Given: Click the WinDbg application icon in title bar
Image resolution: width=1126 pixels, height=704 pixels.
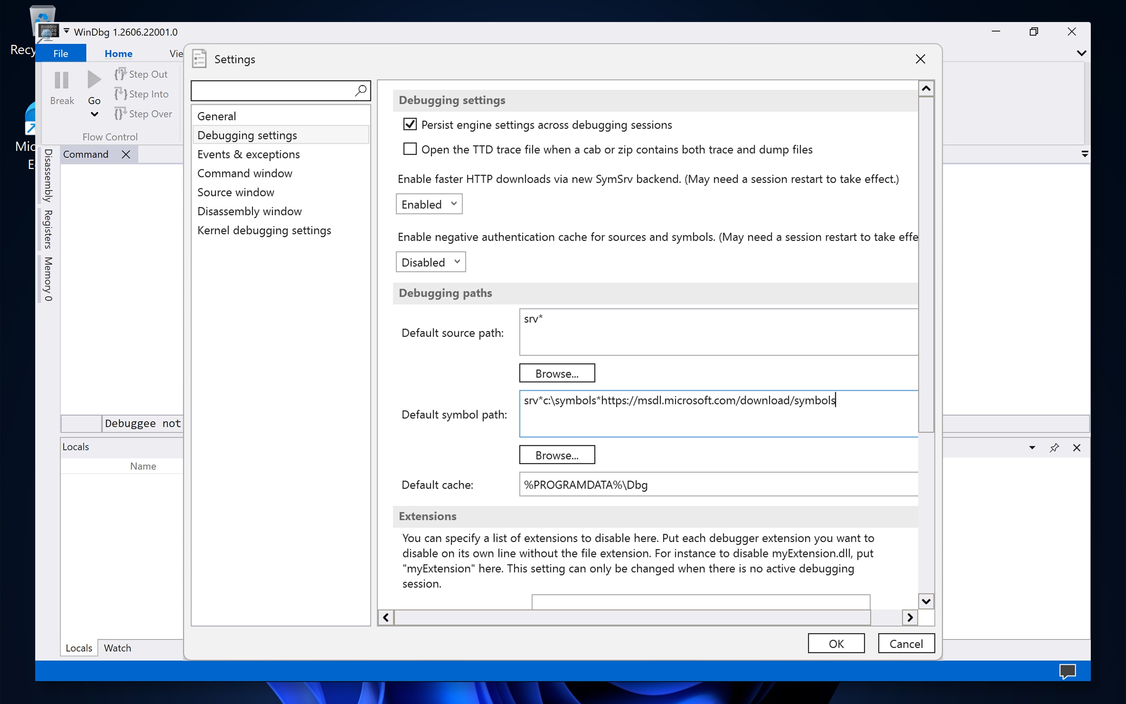Looking at the screenshot, I should click(x=48, y=32).
